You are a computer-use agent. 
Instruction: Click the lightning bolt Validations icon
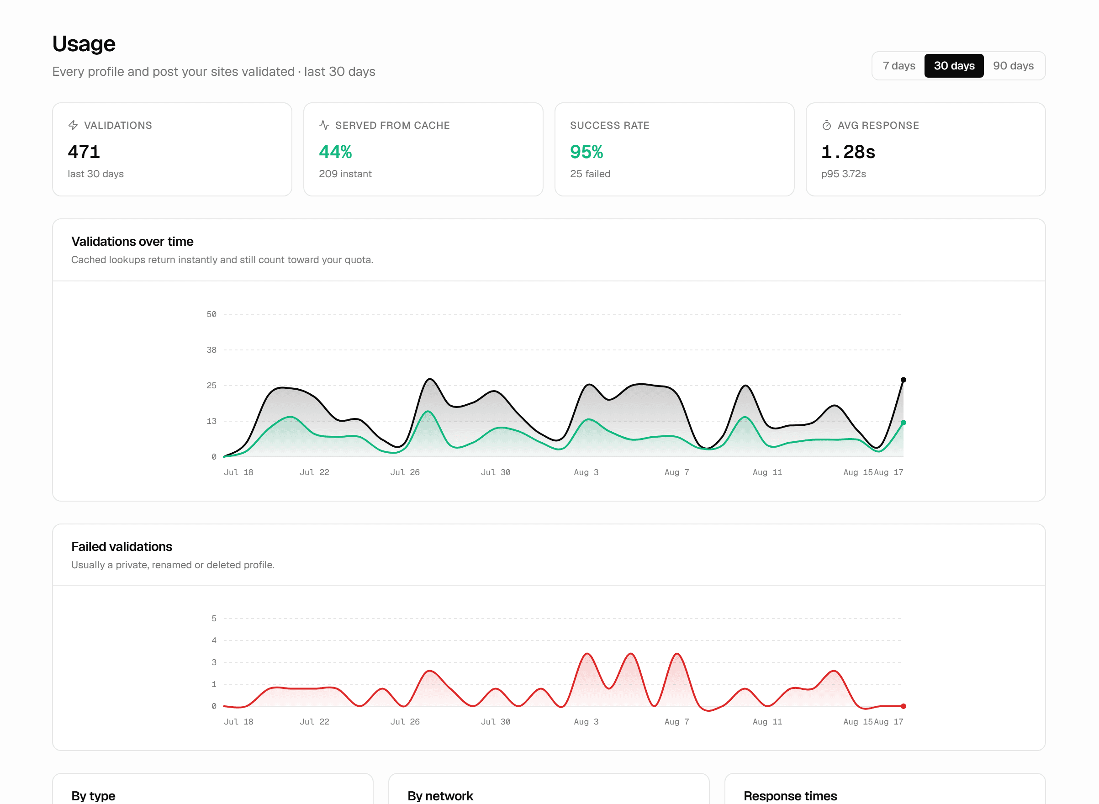click(x=73, y=126)
